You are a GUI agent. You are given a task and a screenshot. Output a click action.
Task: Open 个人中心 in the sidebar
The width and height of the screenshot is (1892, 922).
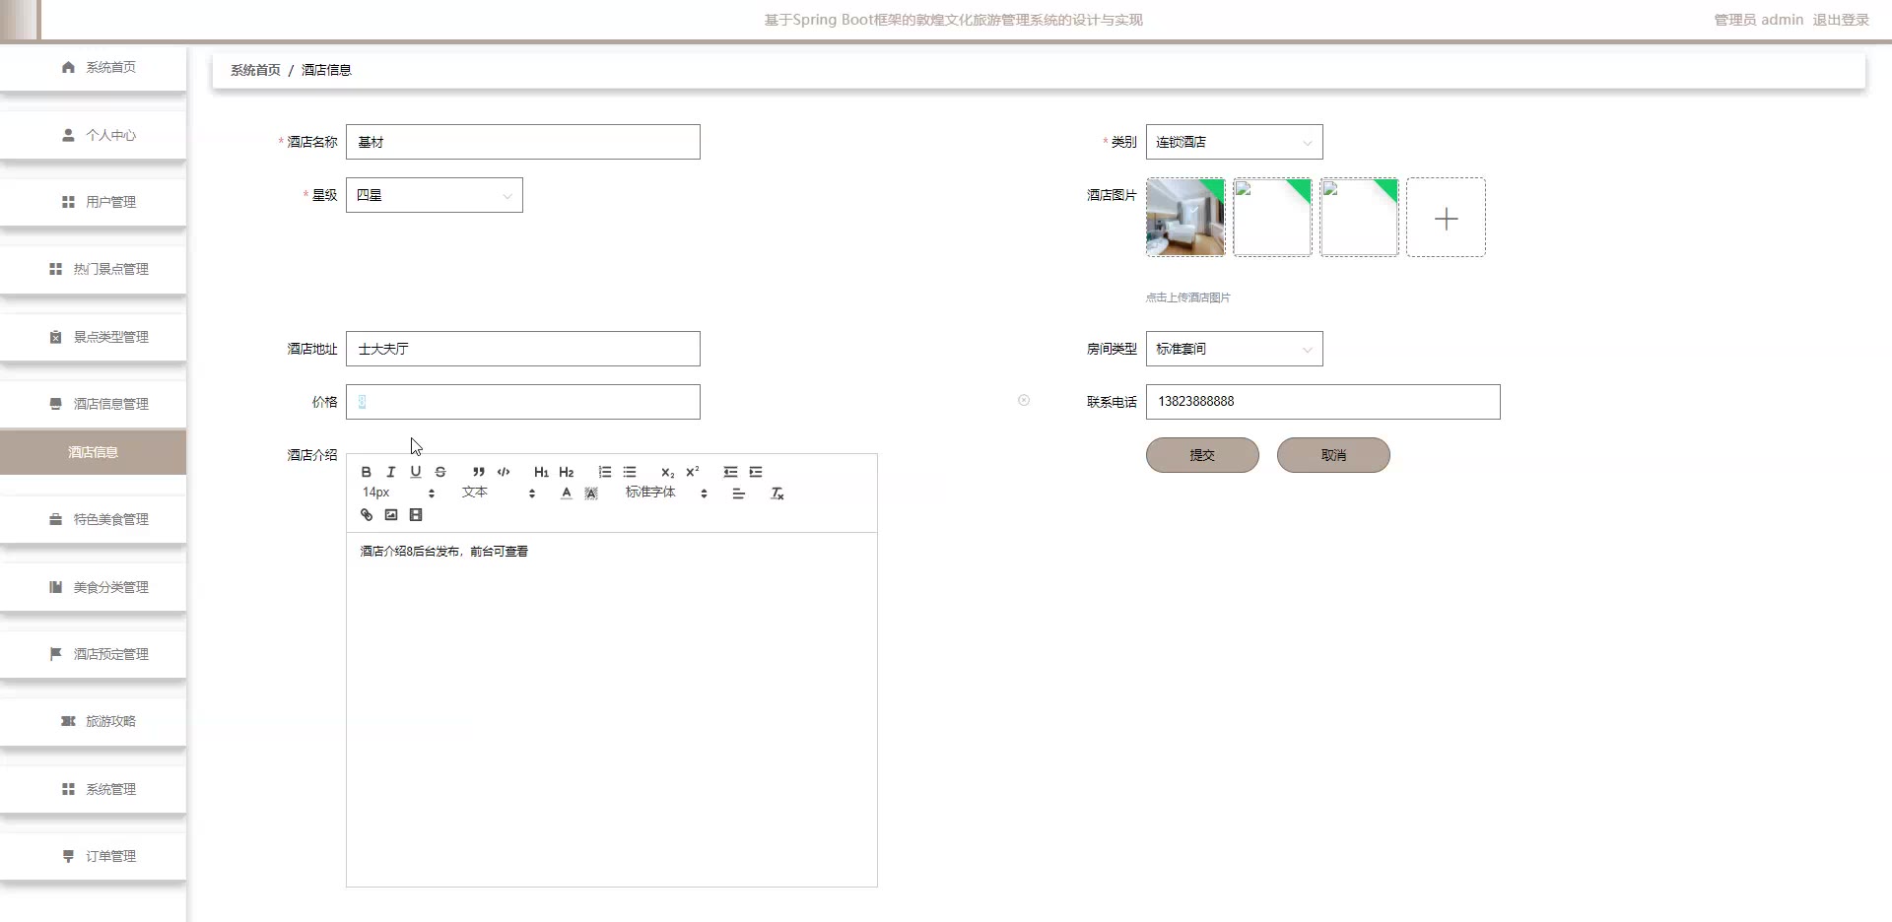click(x=93, y=135)
